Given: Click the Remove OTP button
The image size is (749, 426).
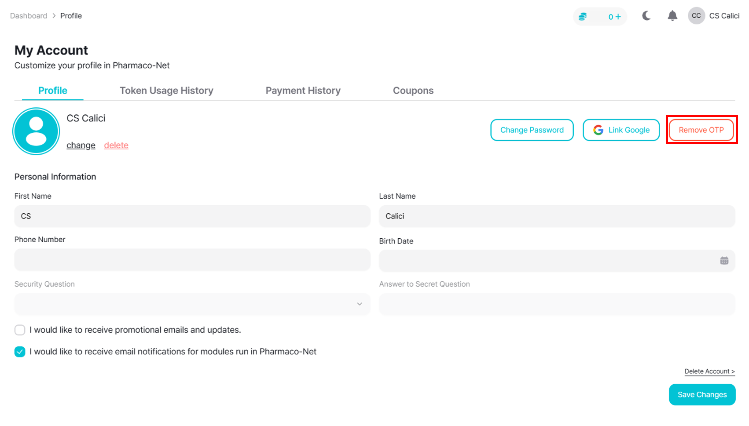Looking at the screenshot, I should (701, 130).
